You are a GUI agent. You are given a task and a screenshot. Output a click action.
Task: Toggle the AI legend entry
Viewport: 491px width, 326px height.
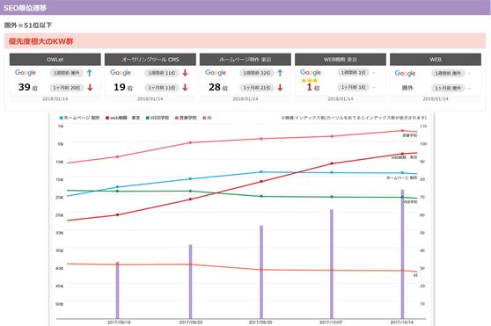[x=207, y=118]
